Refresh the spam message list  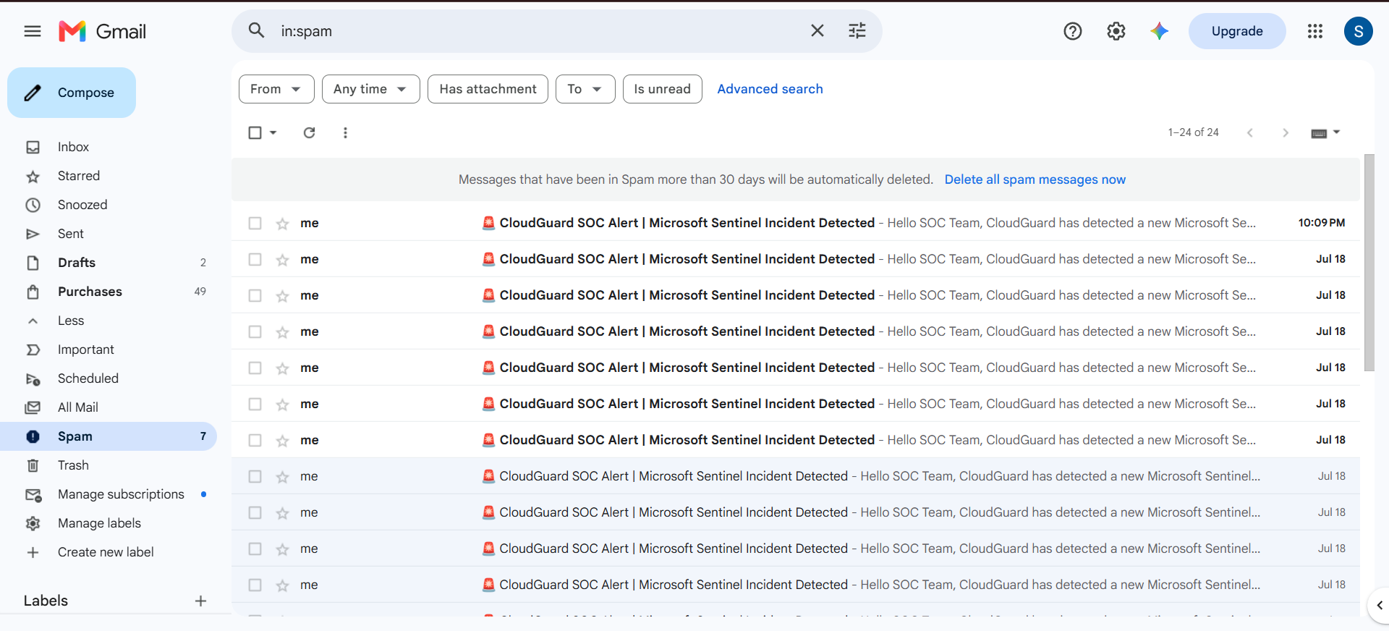coord(310,132)
